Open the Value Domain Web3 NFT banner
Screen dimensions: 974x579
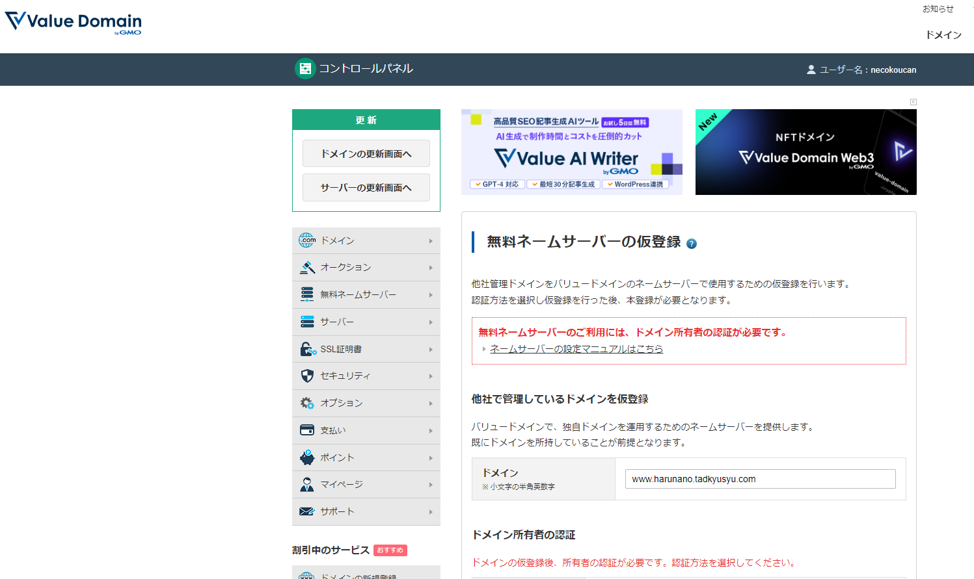[x=806, y=152]
